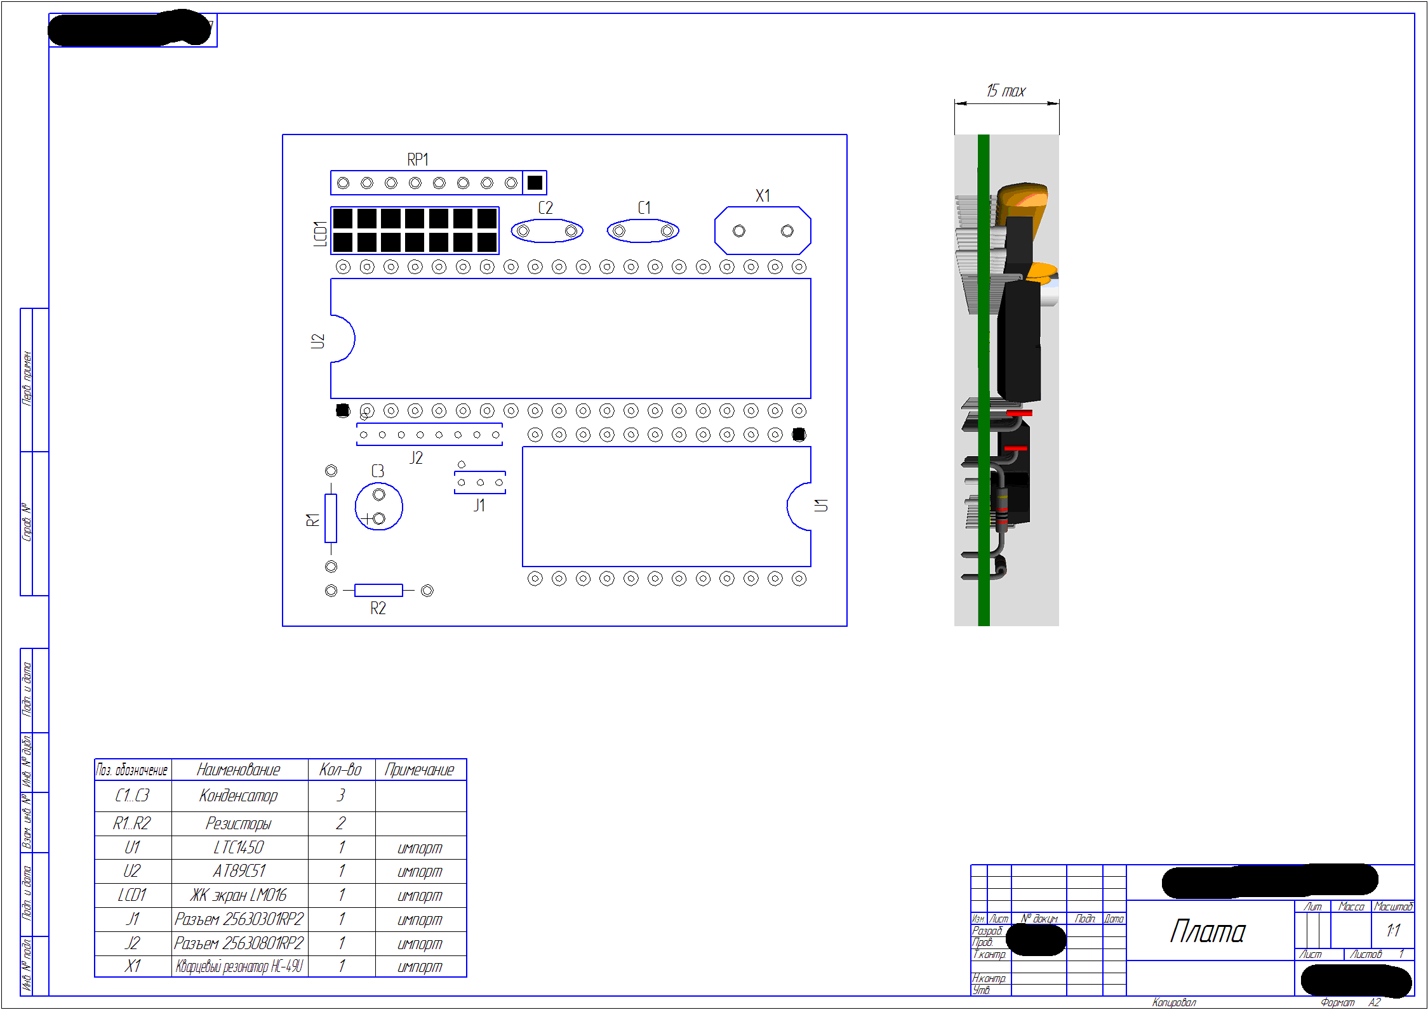This screenshot has width=1428, height=1010.
Task: Select the 'Н.контр.' row label
Action: coord(989,979)
